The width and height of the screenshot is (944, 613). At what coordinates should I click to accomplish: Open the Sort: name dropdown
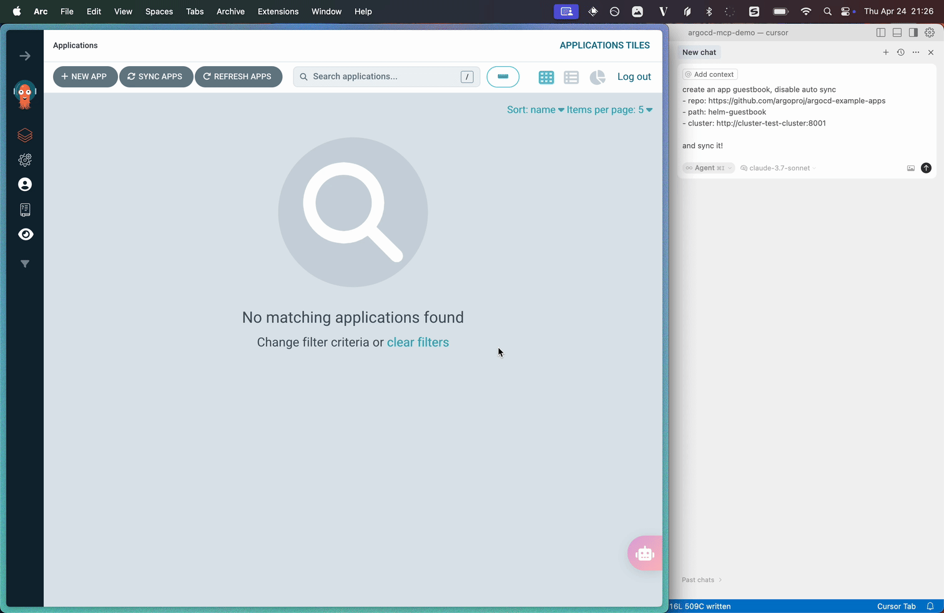tap(535, 110)
